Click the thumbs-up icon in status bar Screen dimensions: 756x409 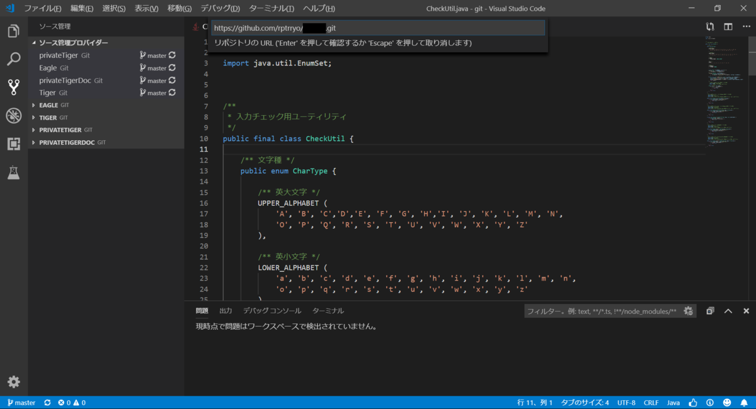pos(693,403)
